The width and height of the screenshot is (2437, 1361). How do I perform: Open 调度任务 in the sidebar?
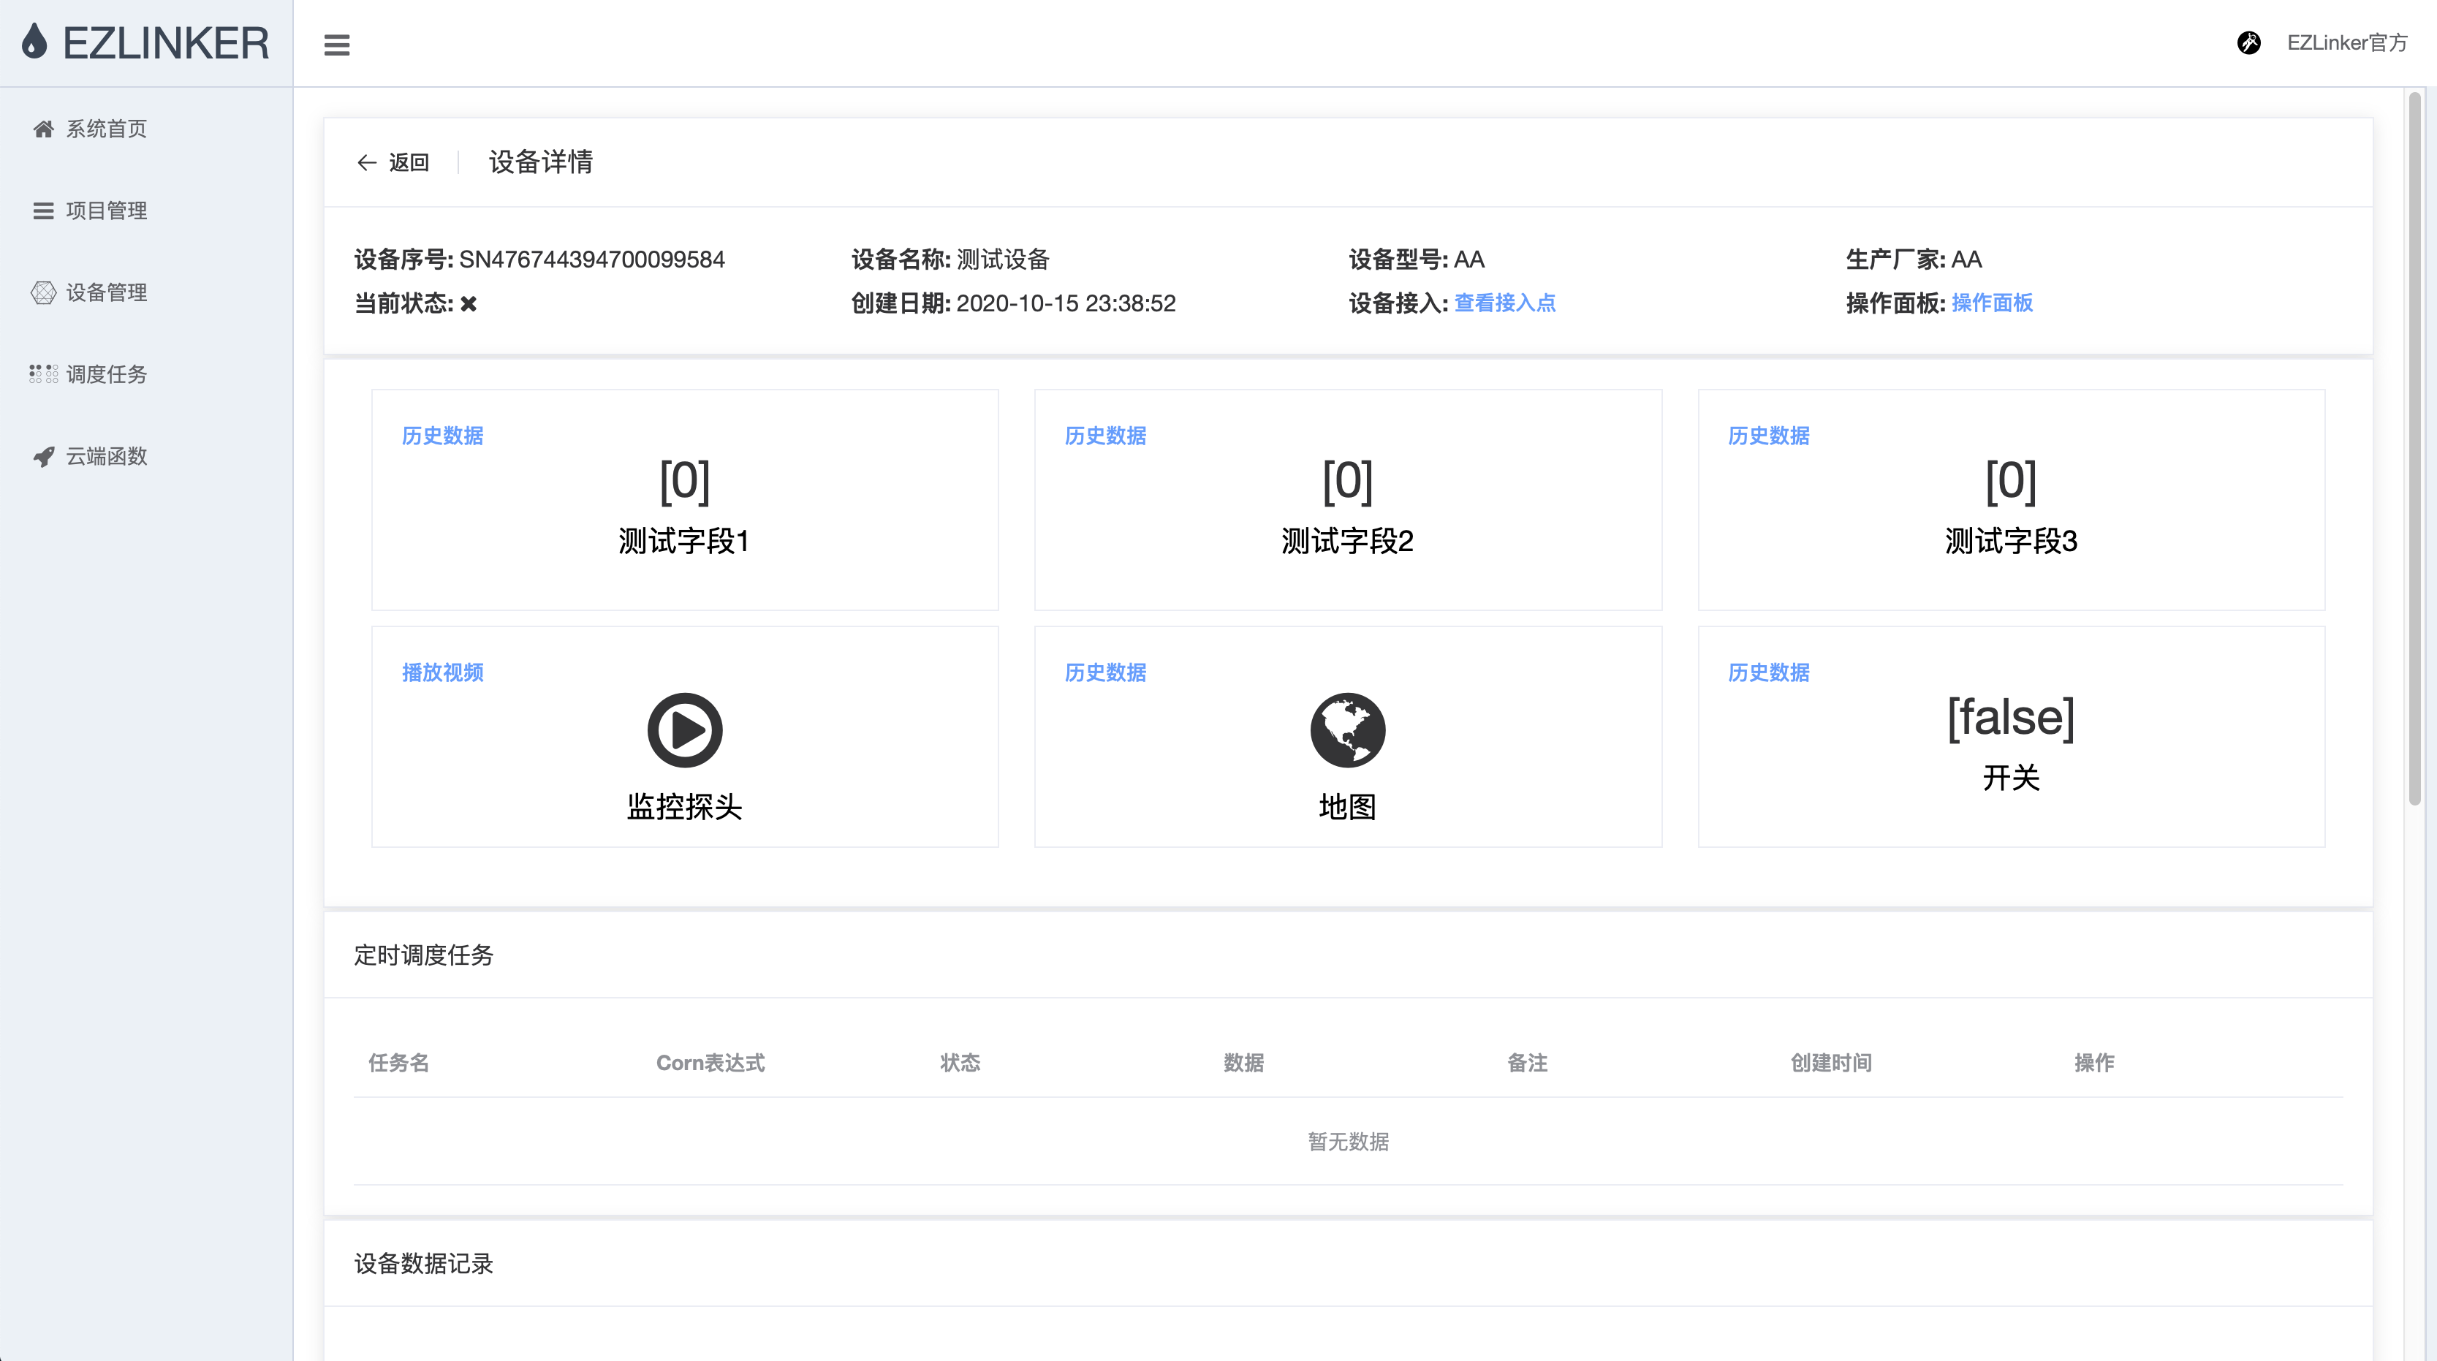point(107,374)
